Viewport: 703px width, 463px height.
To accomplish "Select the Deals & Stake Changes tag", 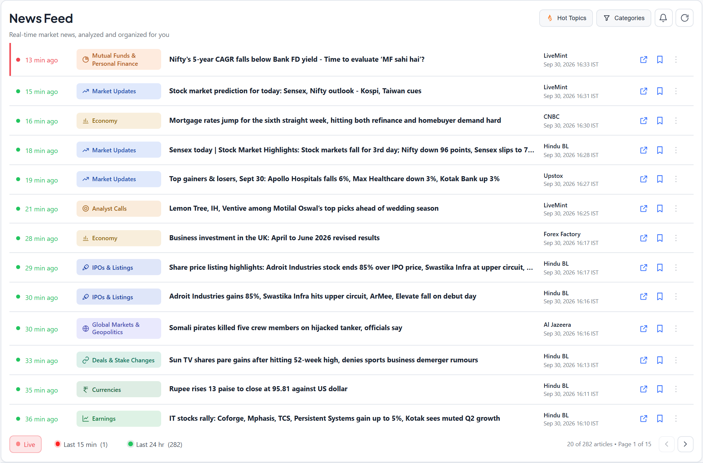I will click(119, 360).
